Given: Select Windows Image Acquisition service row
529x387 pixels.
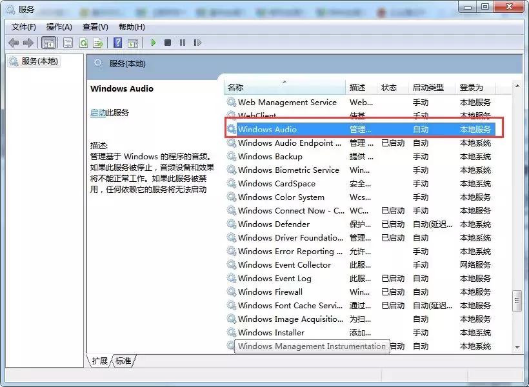Looking at the screenshot, I should click(360, 319).
